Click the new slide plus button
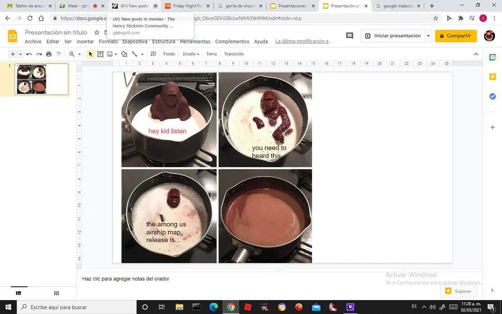The image size is (502, 314). 13,54
